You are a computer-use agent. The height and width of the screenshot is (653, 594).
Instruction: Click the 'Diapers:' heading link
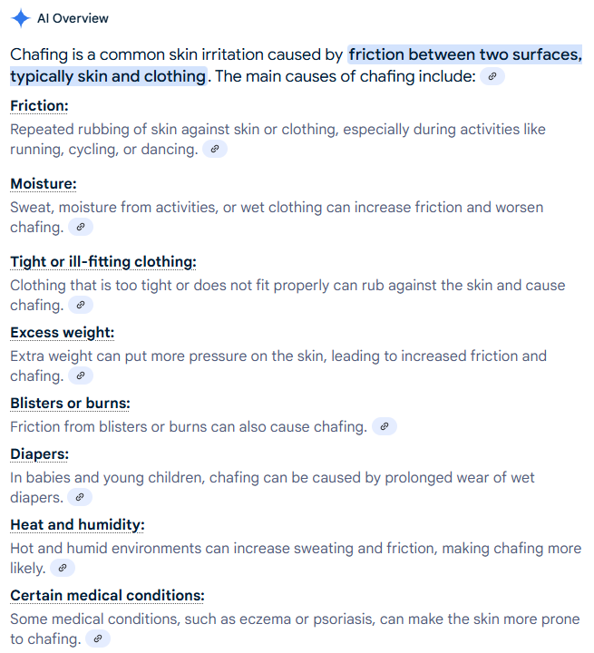(39, 454)
